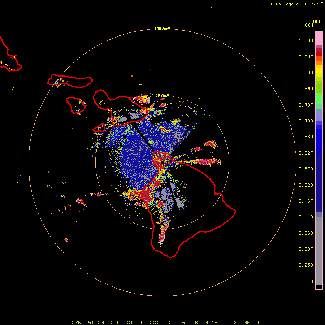Click the 0.413 color bar value

(x=306, y=217)
